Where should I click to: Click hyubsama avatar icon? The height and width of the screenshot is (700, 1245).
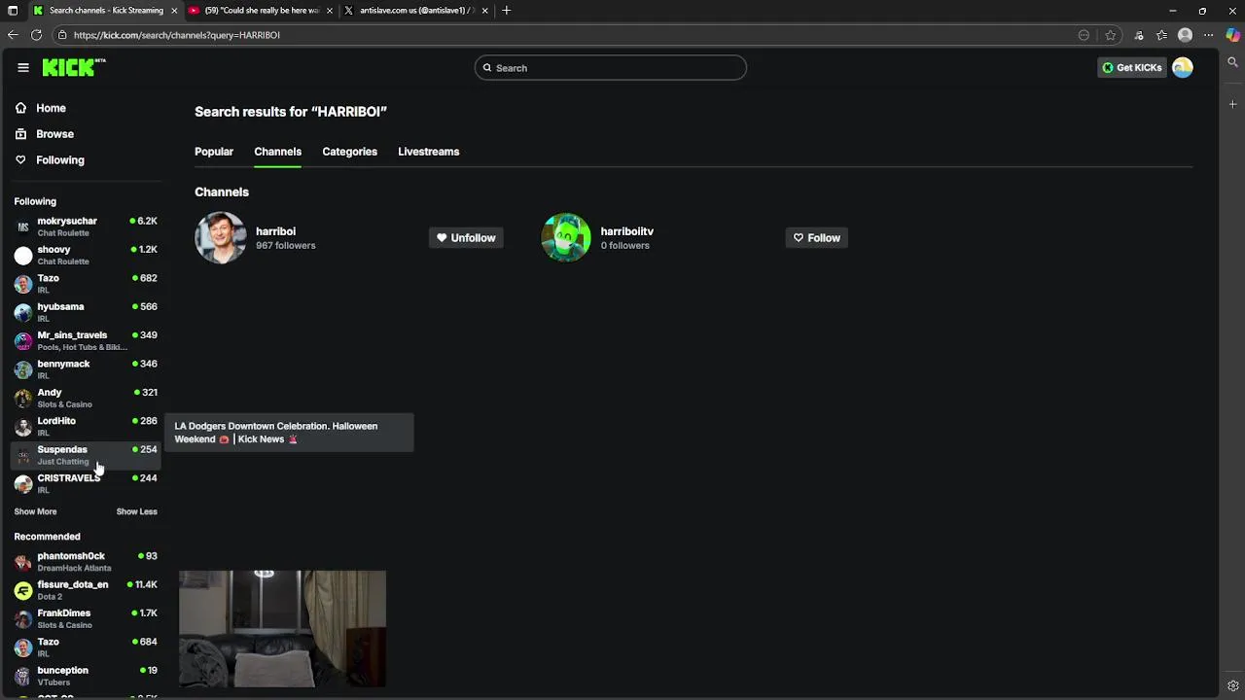click(23, 312)
